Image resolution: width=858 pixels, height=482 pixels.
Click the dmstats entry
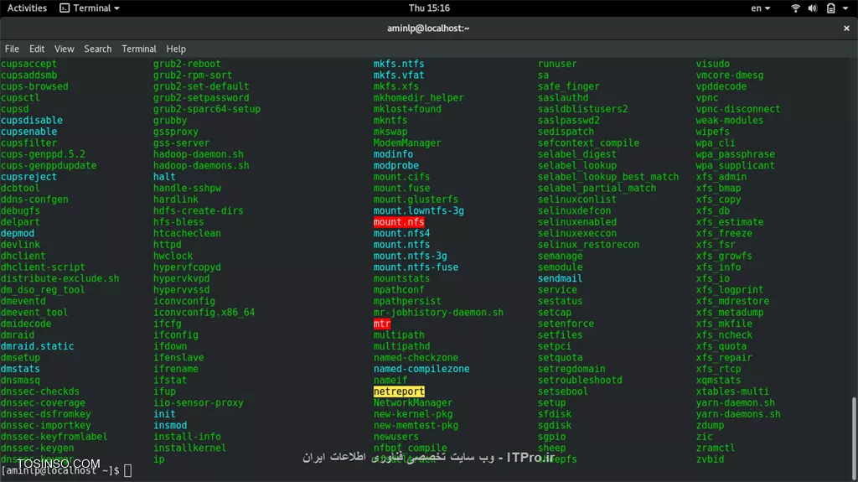tap(20, 369)
